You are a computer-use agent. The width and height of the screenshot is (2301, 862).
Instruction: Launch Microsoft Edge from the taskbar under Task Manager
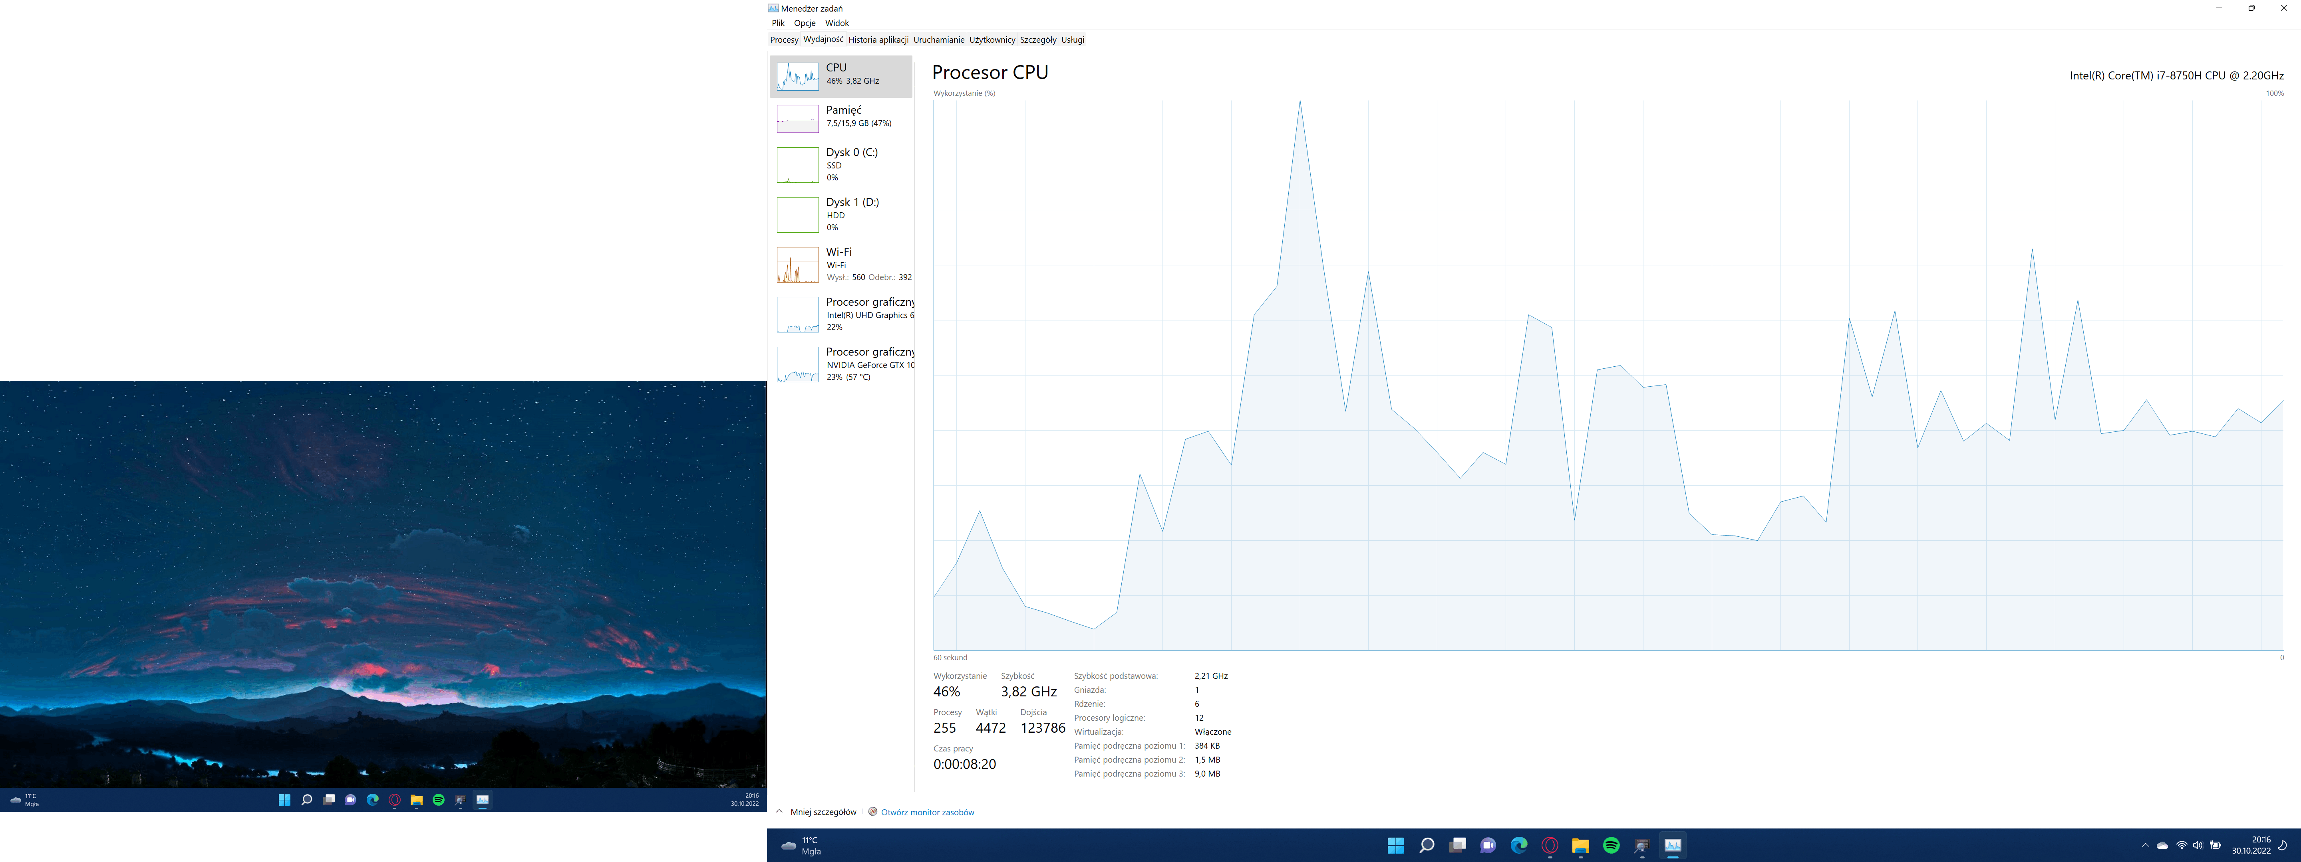(x=1518, y=845)
